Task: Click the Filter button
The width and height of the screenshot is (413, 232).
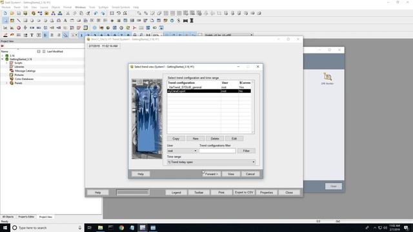Action: pyautogui.click(x=247, y=151)
